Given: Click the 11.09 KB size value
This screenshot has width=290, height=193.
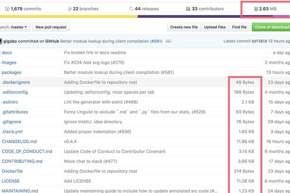Looking at the screenshot, I should pos(245,181).
